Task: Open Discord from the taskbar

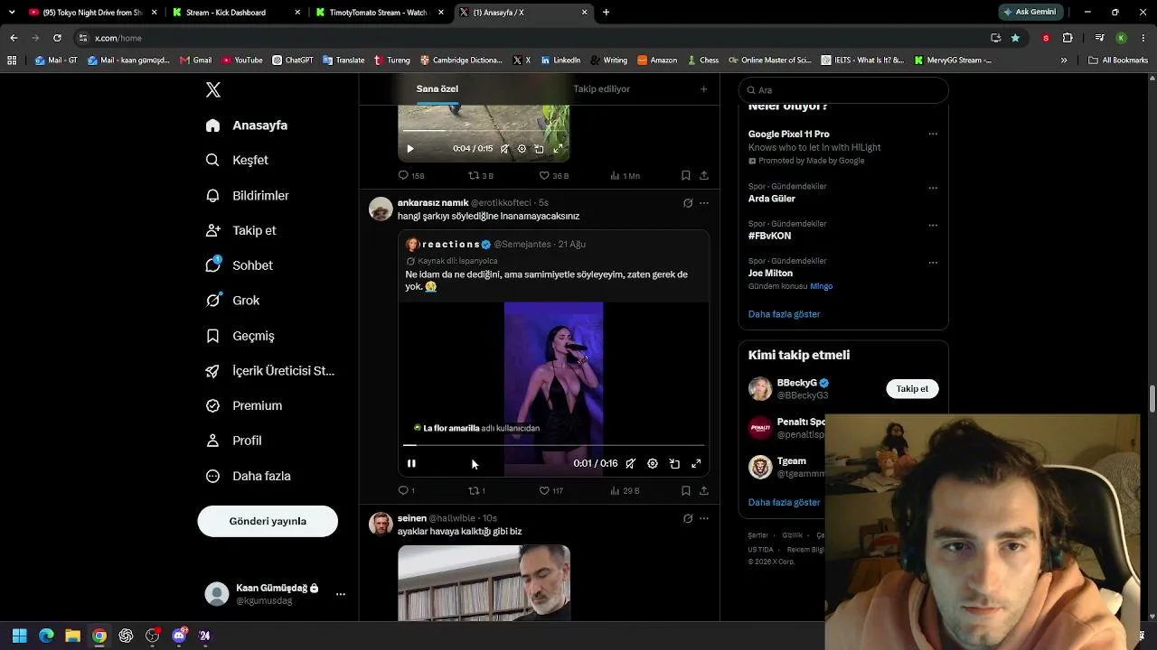Action: tap(179, 636)
